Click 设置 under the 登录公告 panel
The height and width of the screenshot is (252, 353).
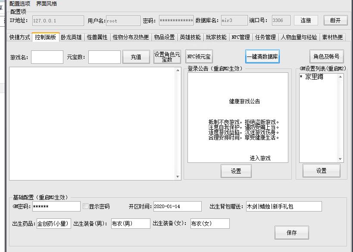click(236, 171)
